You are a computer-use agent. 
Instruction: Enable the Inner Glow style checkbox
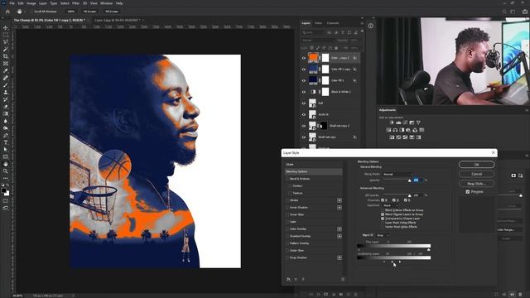tap(287, 214)
